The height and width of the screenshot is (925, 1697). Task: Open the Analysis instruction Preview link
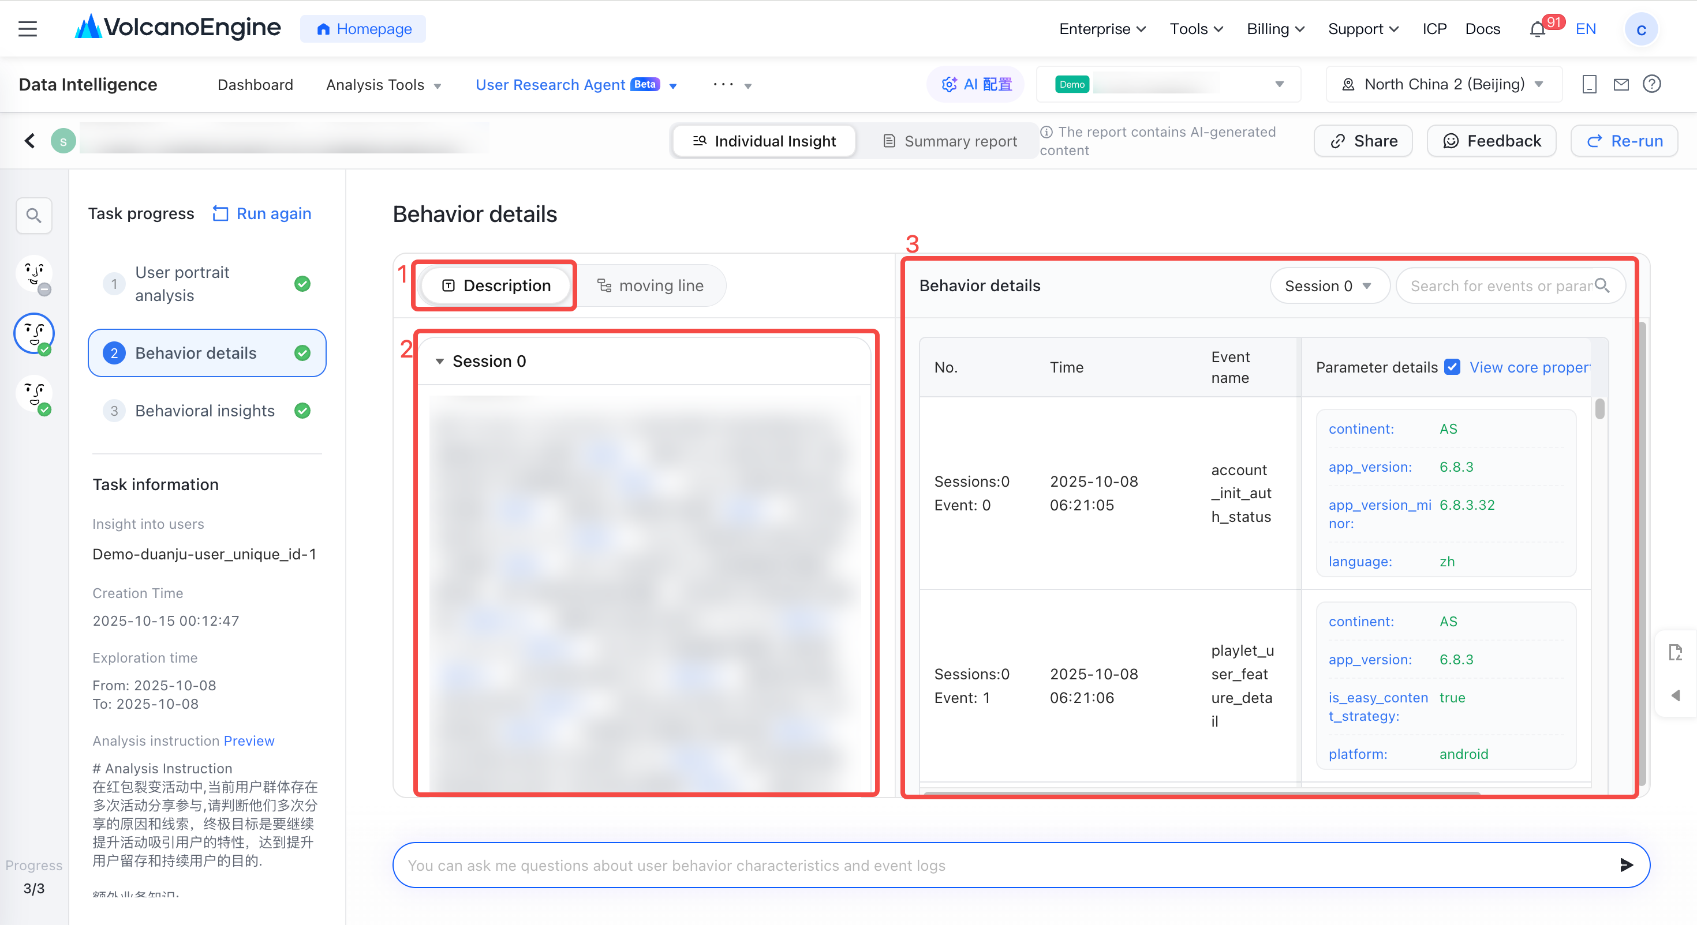tap(249, 740)
